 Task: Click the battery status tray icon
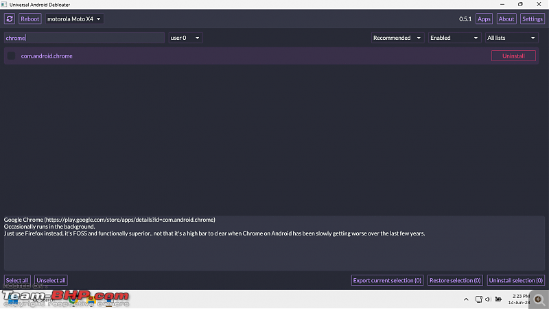click(x=498, y=299)
